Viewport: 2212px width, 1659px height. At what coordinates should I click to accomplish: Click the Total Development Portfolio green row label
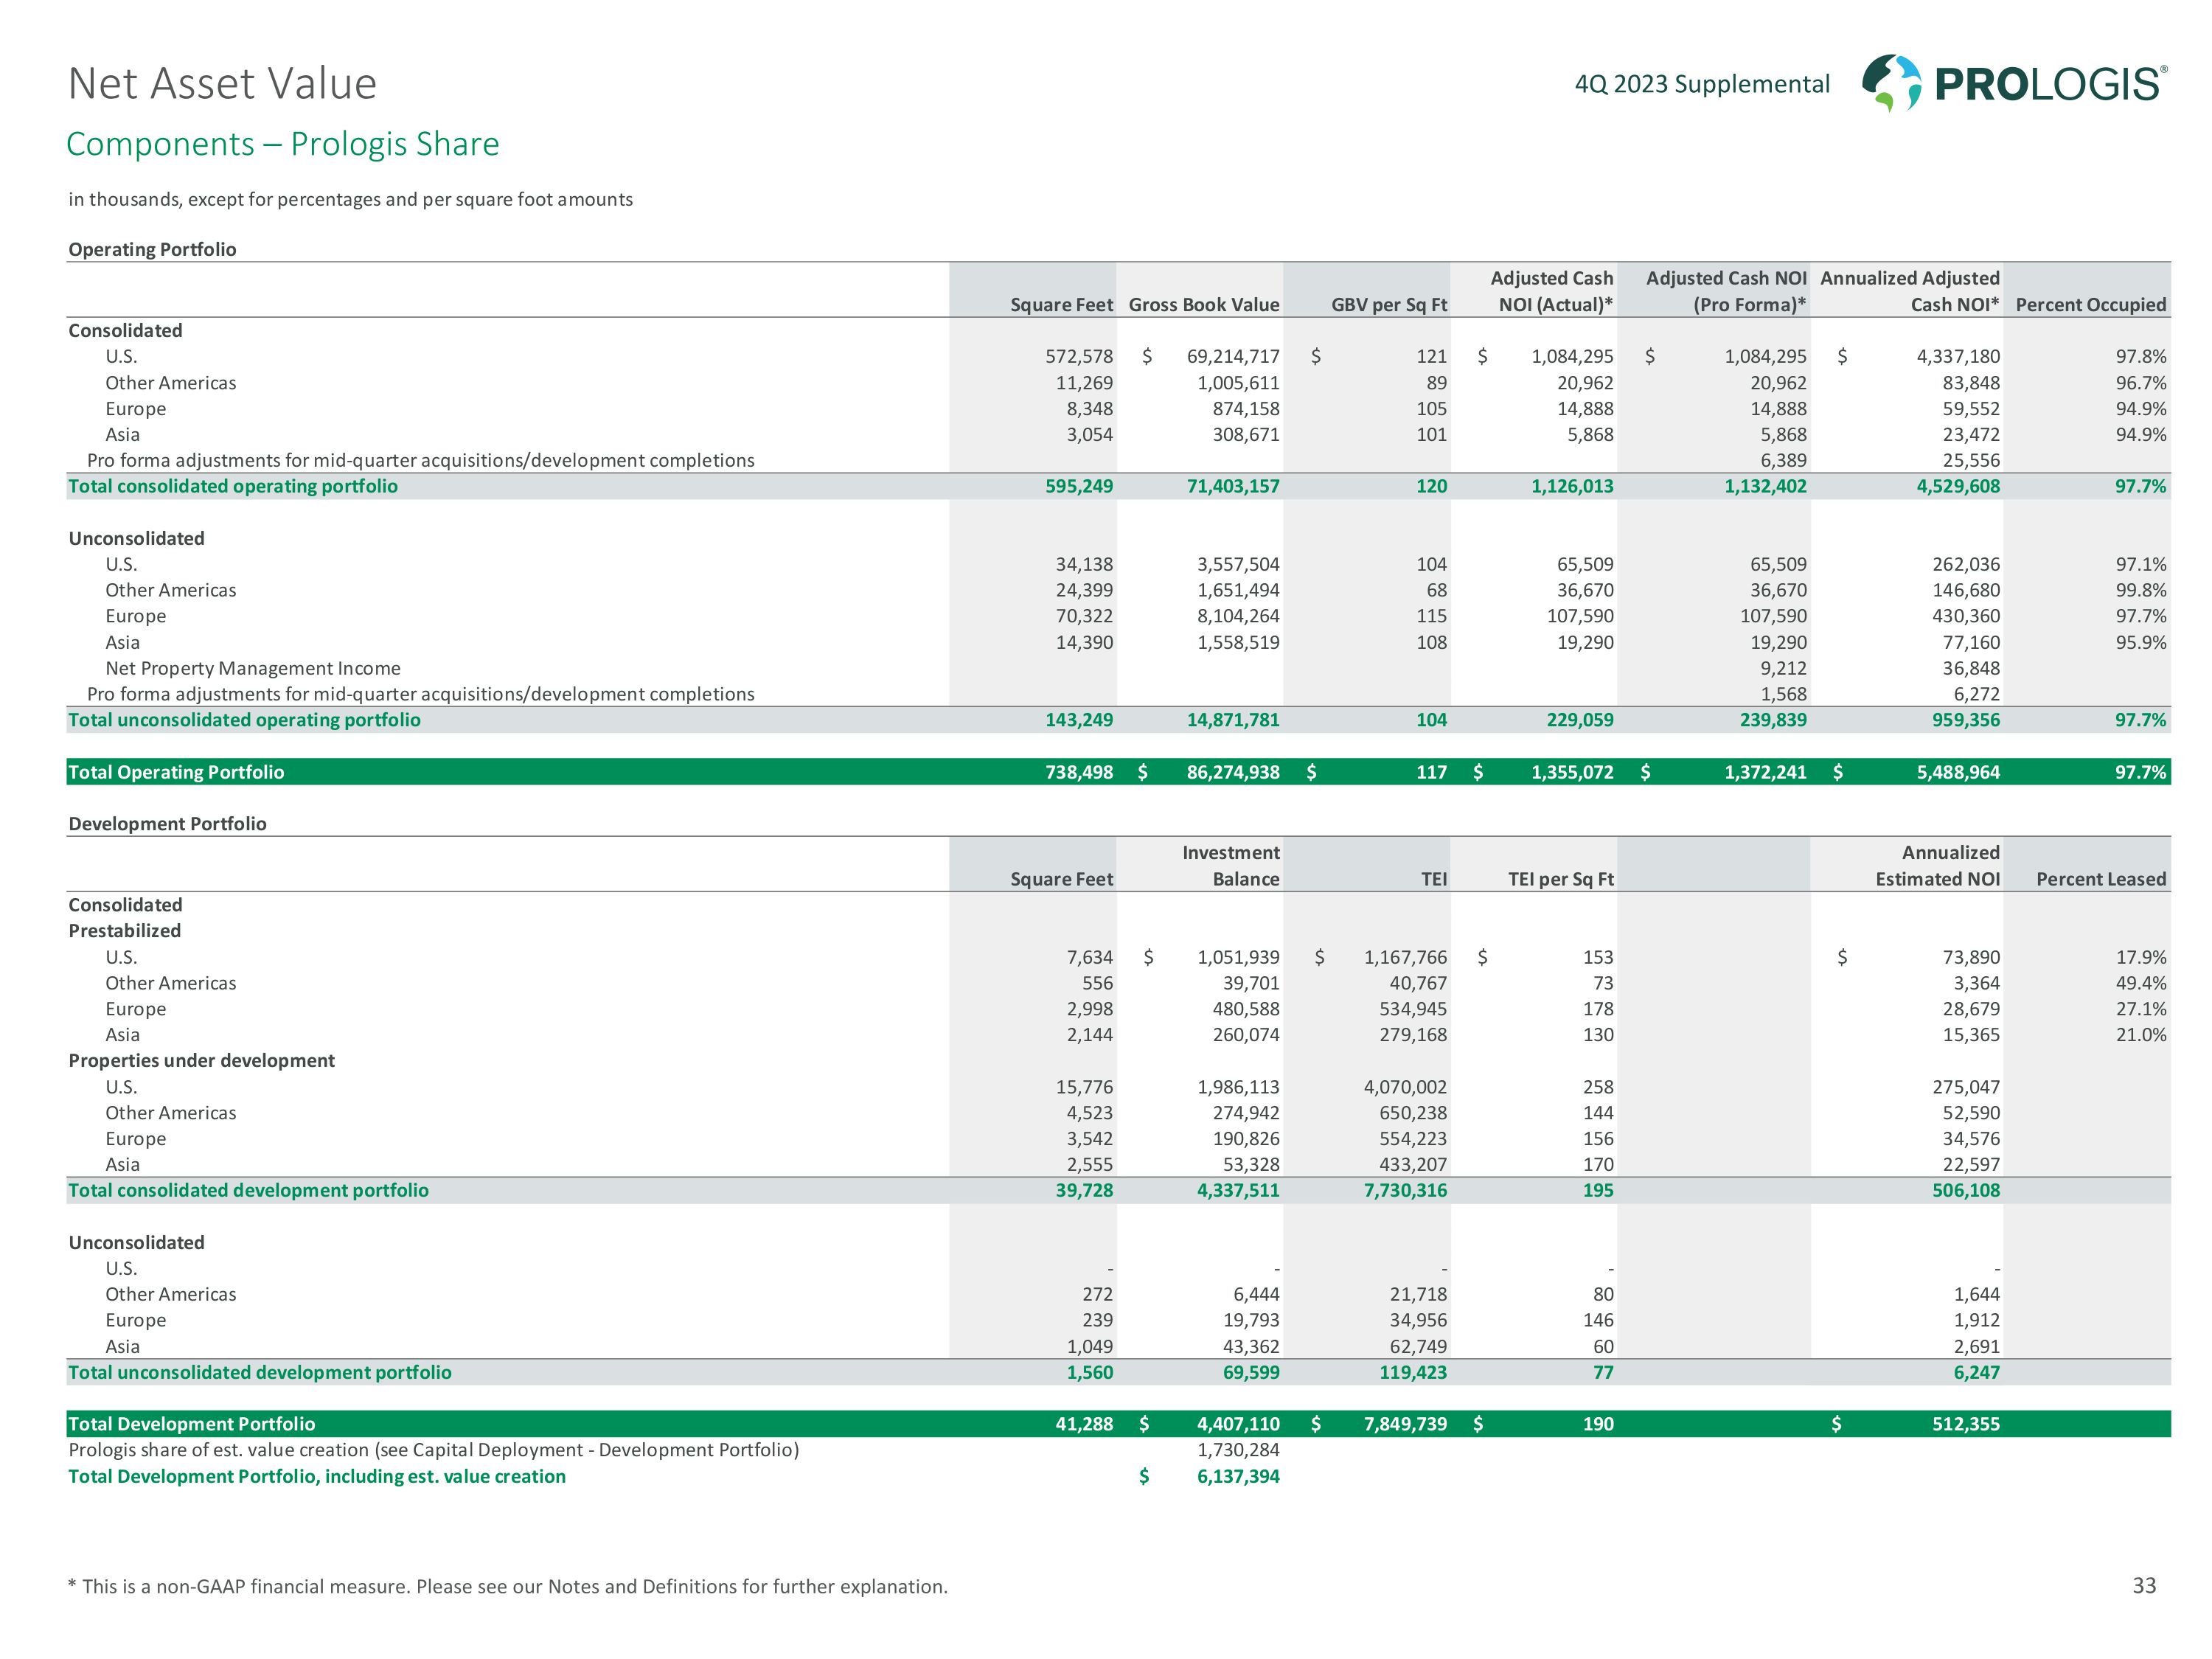191,1424
